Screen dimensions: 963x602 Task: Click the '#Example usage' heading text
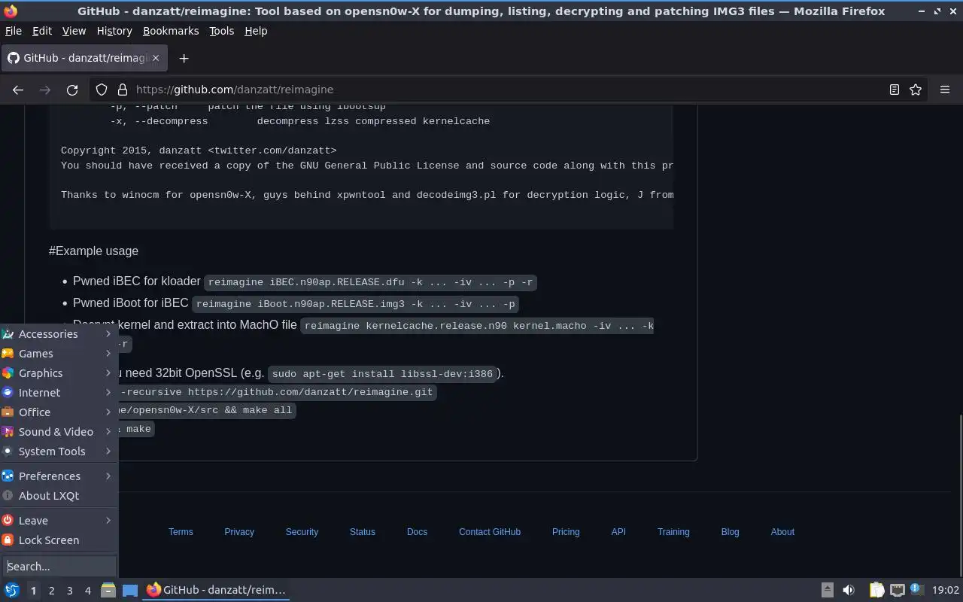(x=93, y=251)
